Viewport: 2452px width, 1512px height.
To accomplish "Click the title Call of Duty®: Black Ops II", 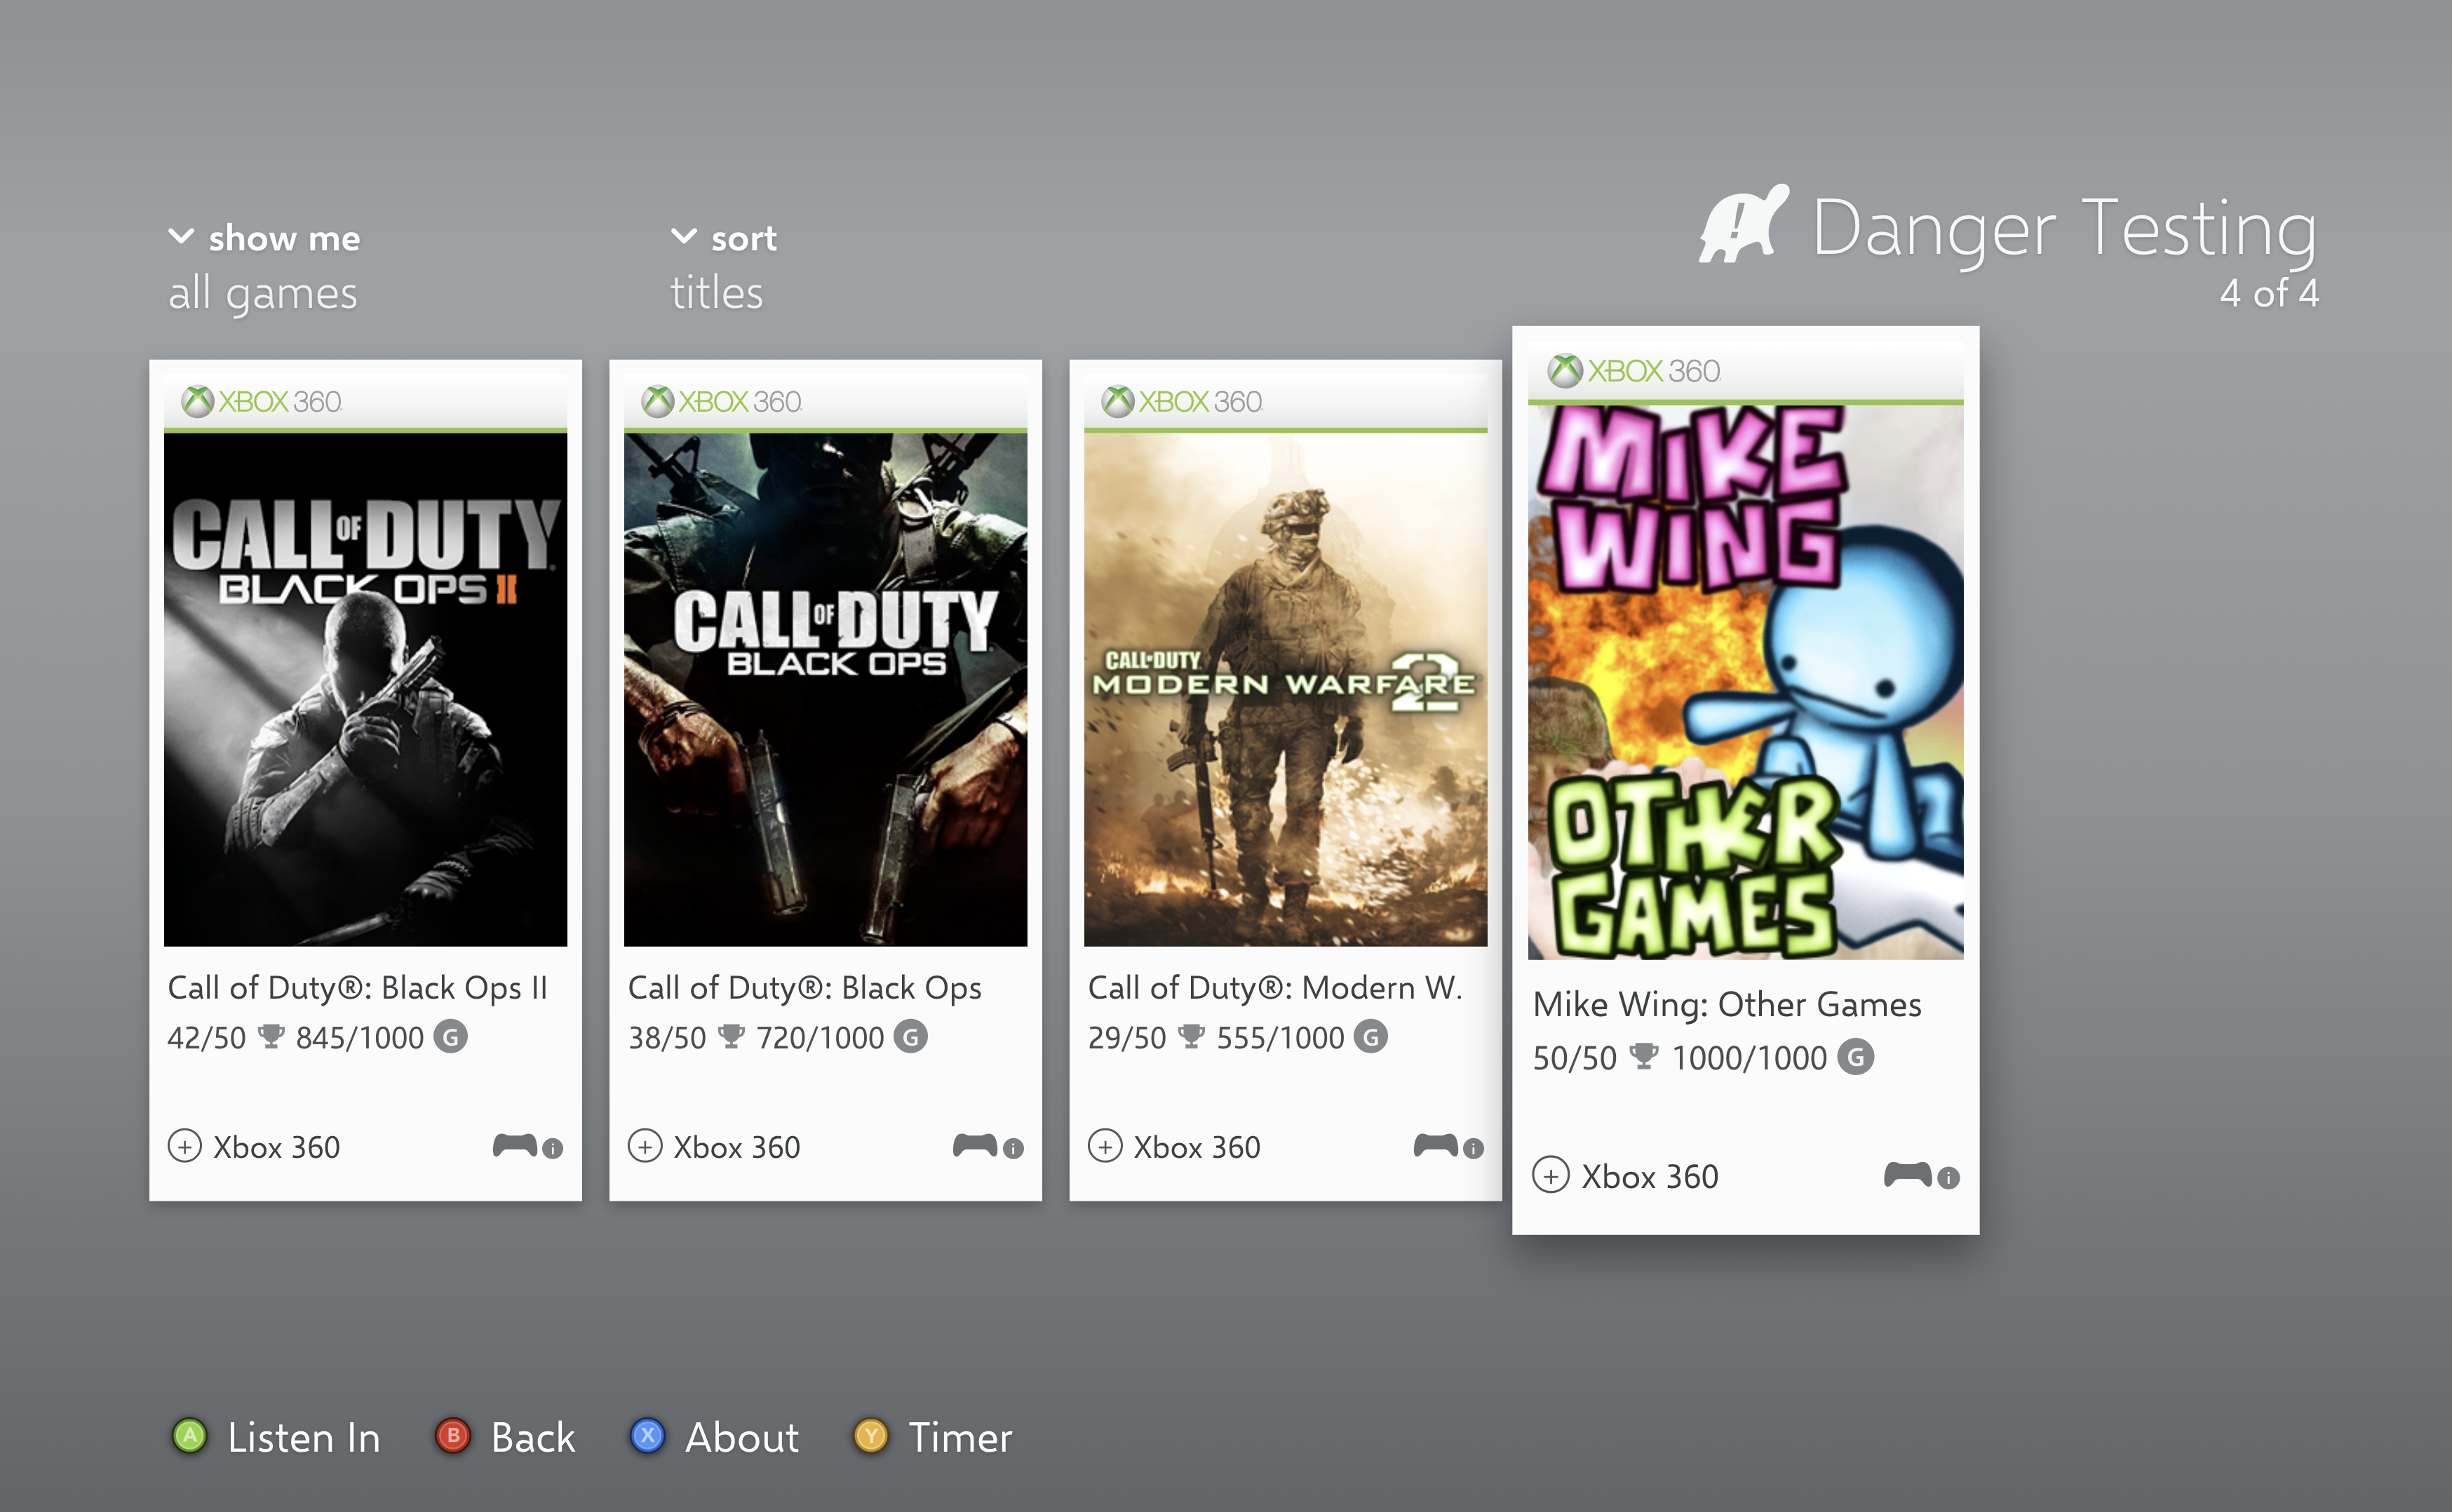I will (x=358, y=988).
